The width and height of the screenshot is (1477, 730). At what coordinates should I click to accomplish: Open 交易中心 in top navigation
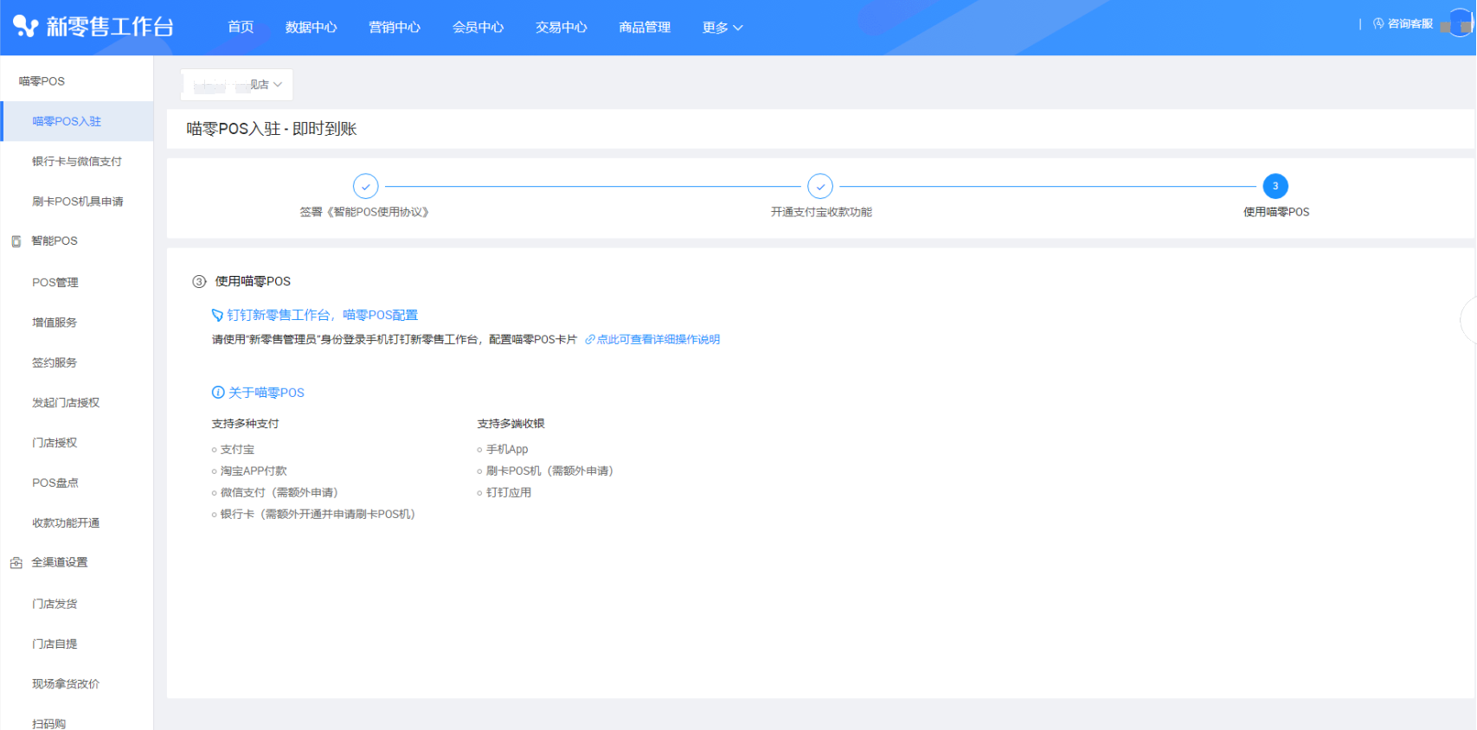(x=562, y=28)
